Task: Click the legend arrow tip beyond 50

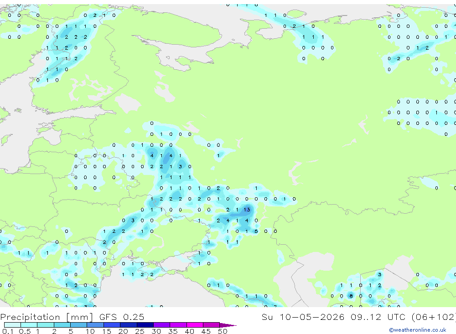Action: click(x=228, y=325)
